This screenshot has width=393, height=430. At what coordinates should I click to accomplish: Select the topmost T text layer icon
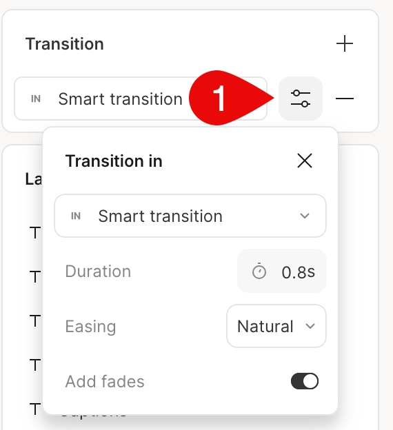[x=35, y=232]
